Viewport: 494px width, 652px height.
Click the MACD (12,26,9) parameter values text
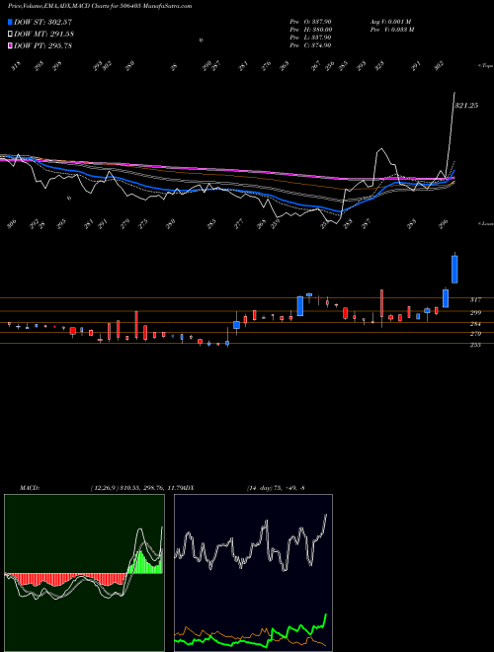tap(136, 488)
